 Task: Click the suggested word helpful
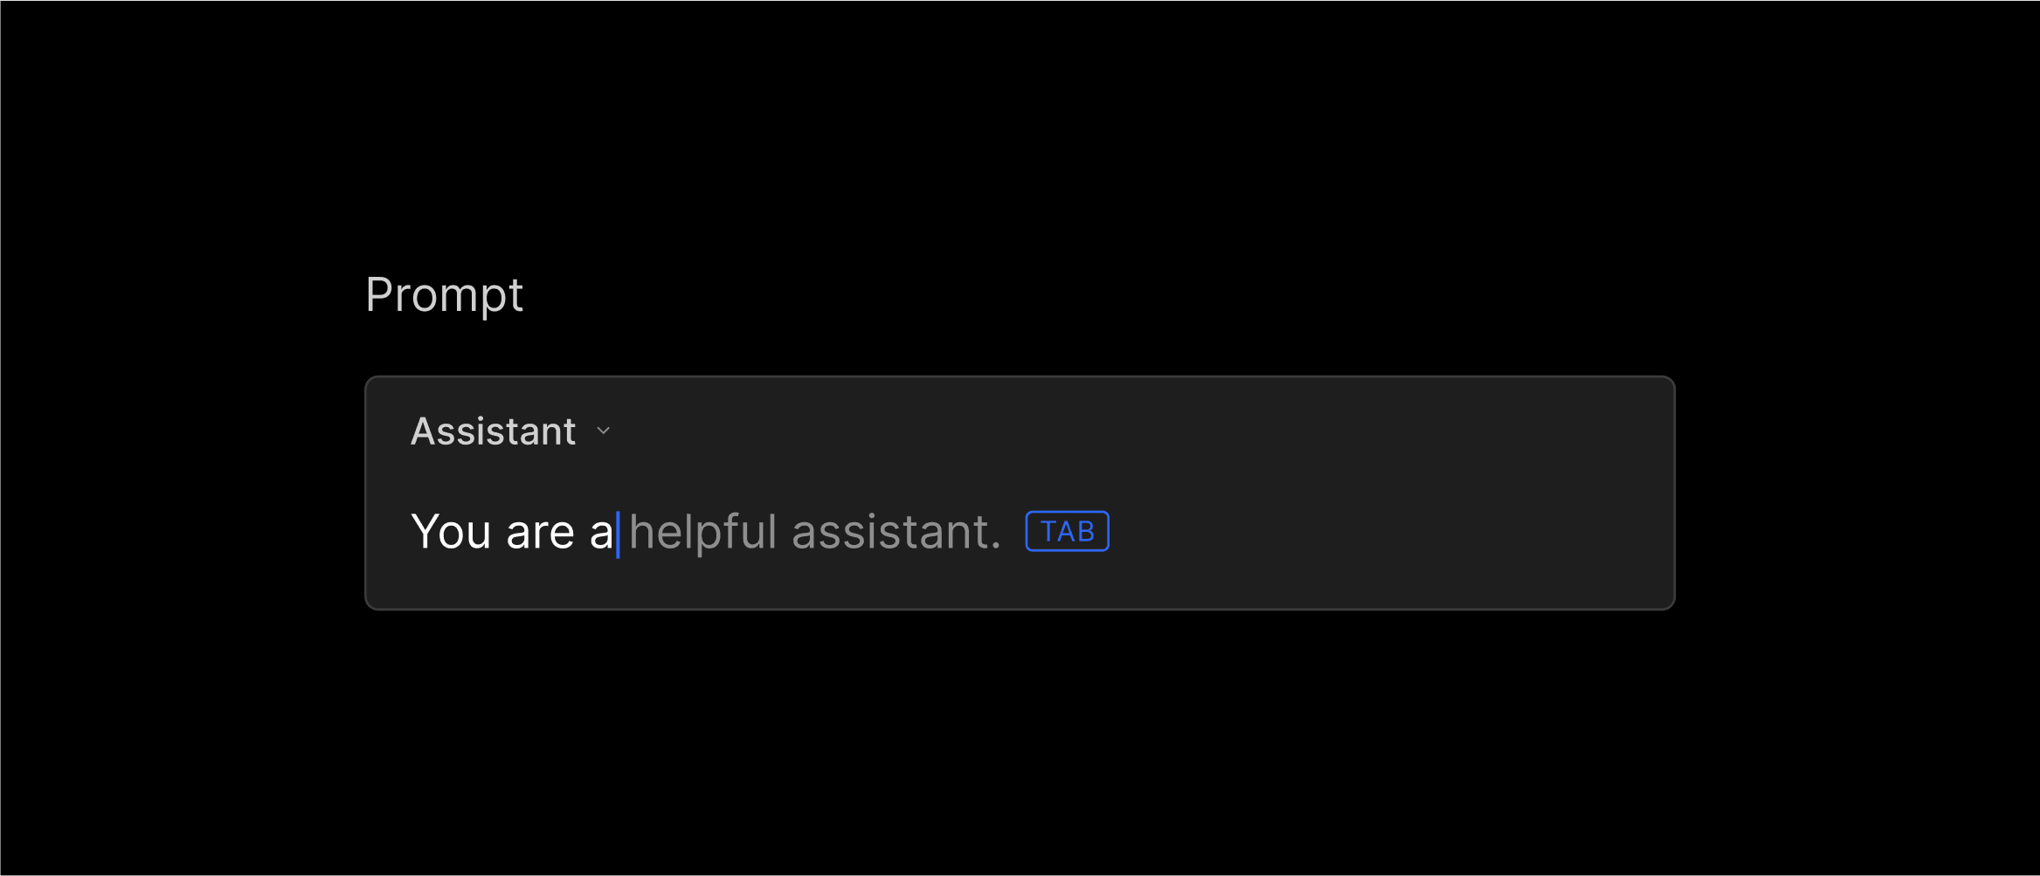(703, 531)
